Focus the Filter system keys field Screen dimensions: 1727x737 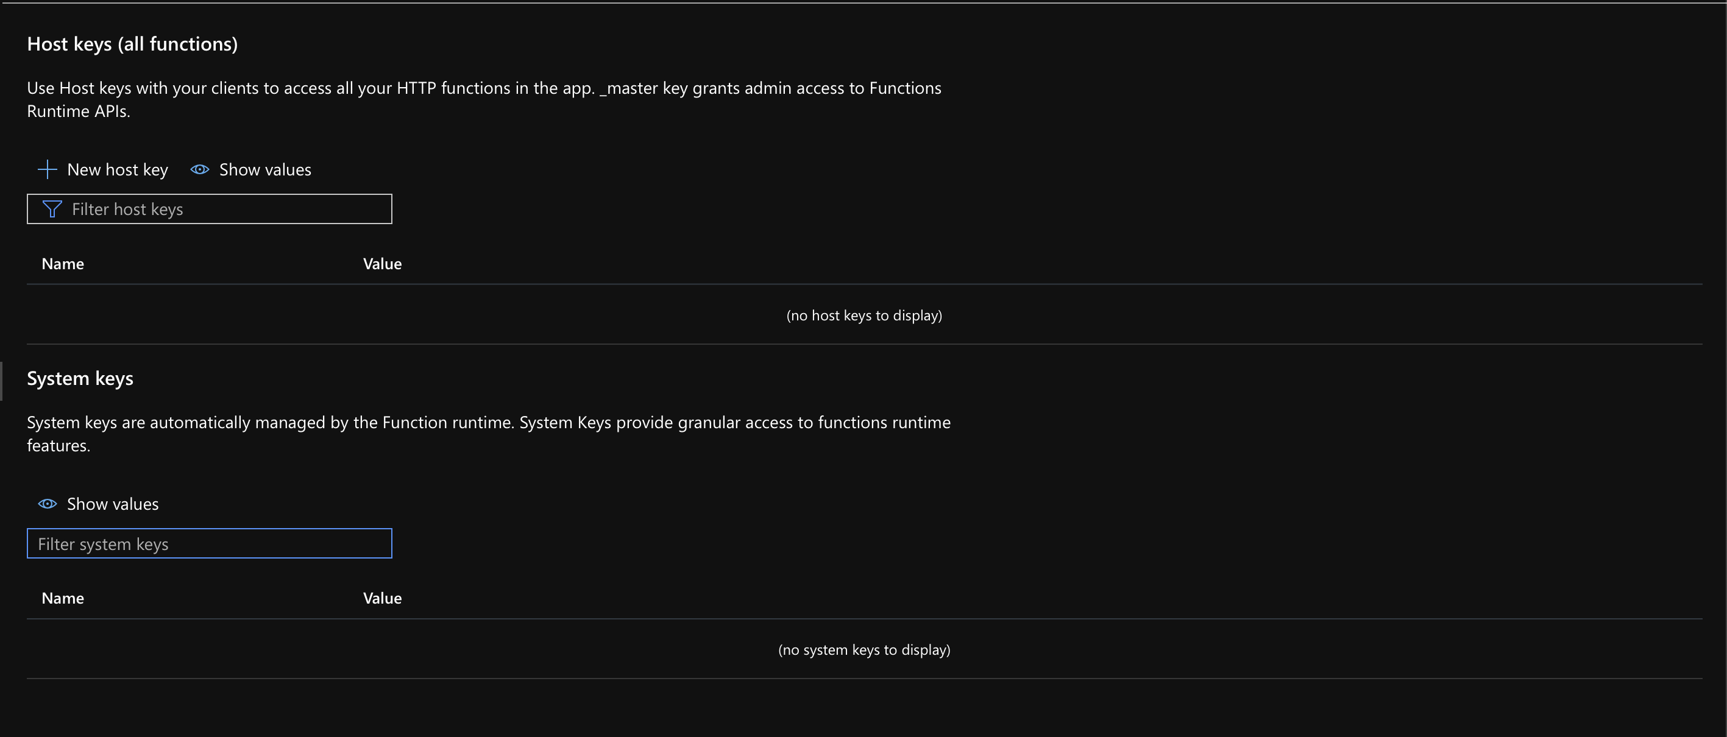[209, 543]
